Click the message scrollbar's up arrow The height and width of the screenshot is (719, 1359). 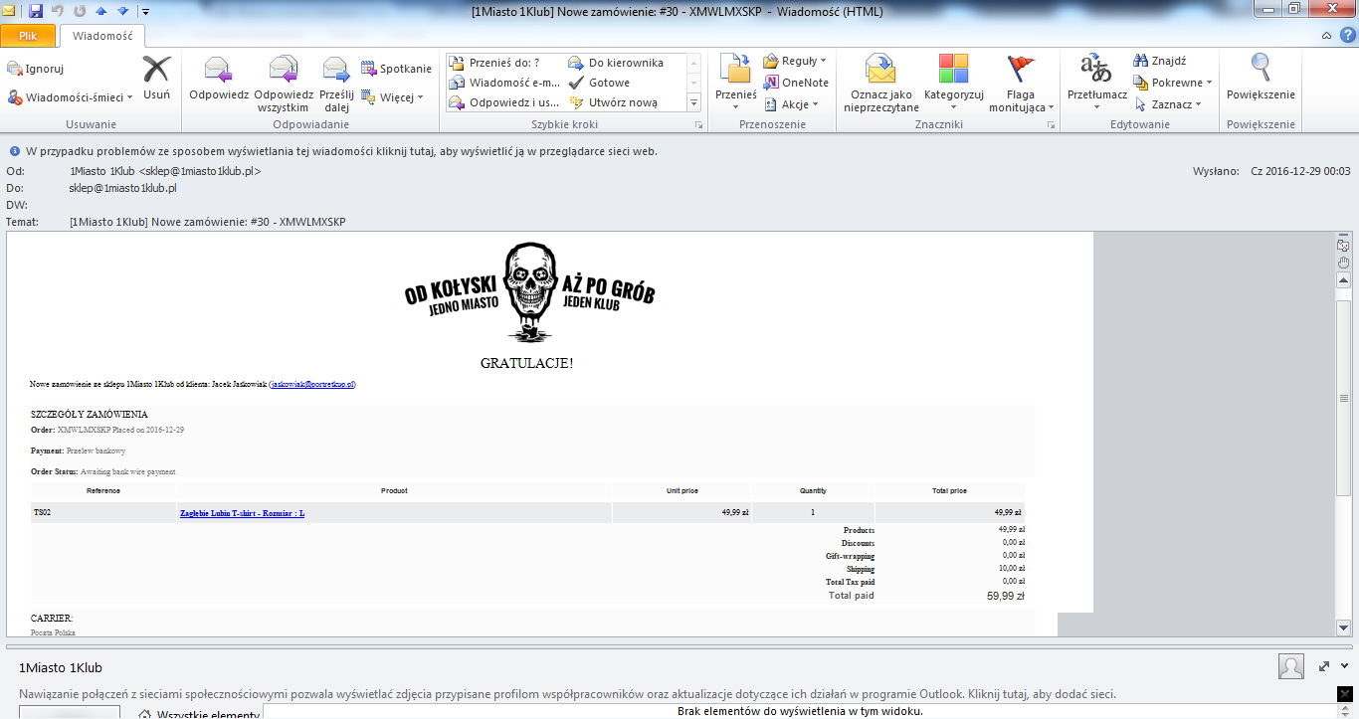pyautogui.click(x=1343, y=281)
